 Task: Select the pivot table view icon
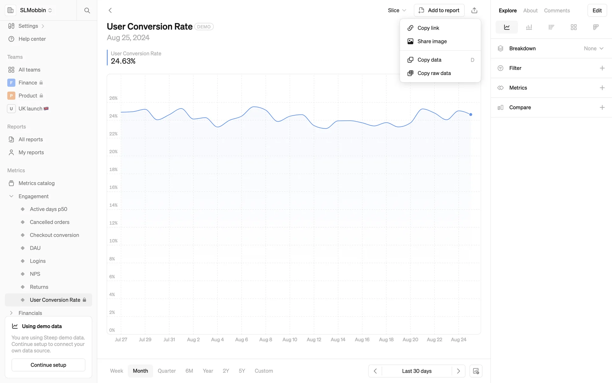[596, 27]
